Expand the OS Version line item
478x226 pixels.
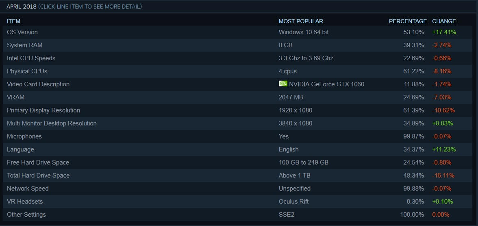click(22, 32)
